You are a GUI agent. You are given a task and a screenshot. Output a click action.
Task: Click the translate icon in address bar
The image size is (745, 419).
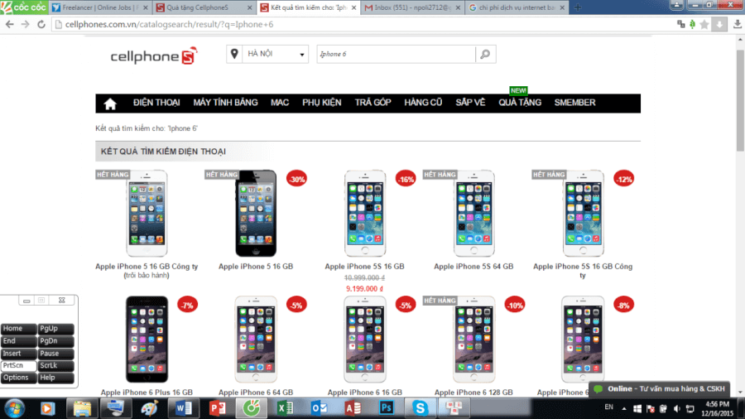(681, 24)
